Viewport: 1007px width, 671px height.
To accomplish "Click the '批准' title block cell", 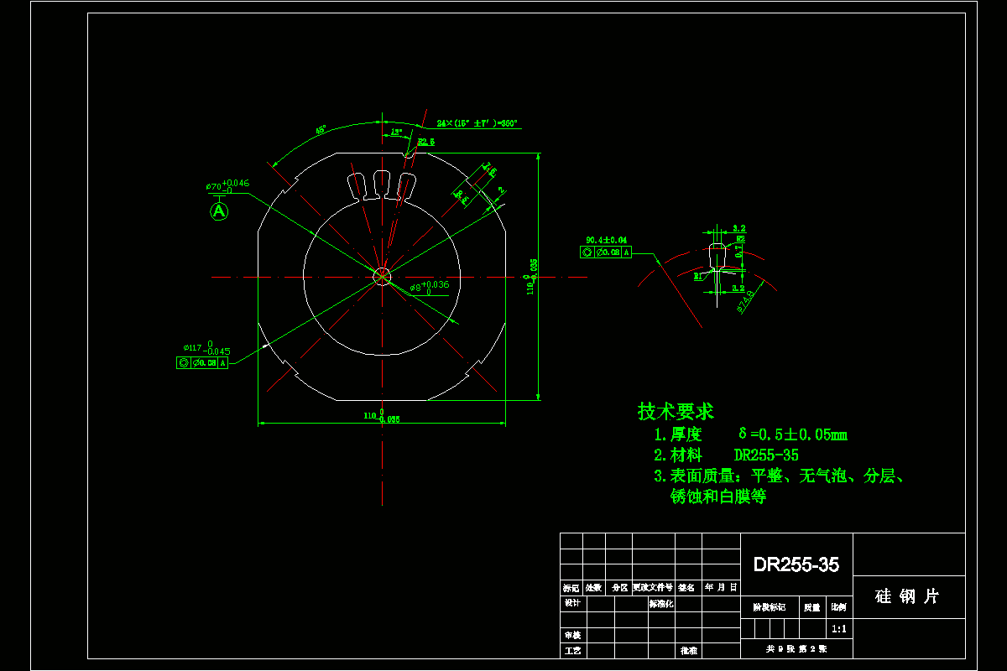I will tap(688, 650).
